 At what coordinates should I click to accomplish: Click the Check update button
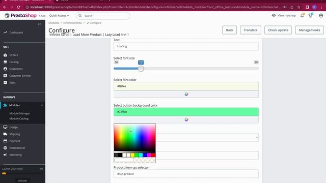click(x=278, y=30)
